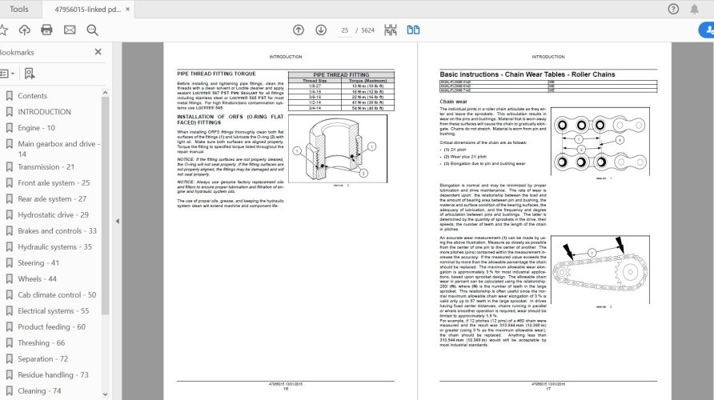Viewport: 714px width, 400px height.
Task: Click bookmark icon beside Transmission - 21
Action: (9, 167)
